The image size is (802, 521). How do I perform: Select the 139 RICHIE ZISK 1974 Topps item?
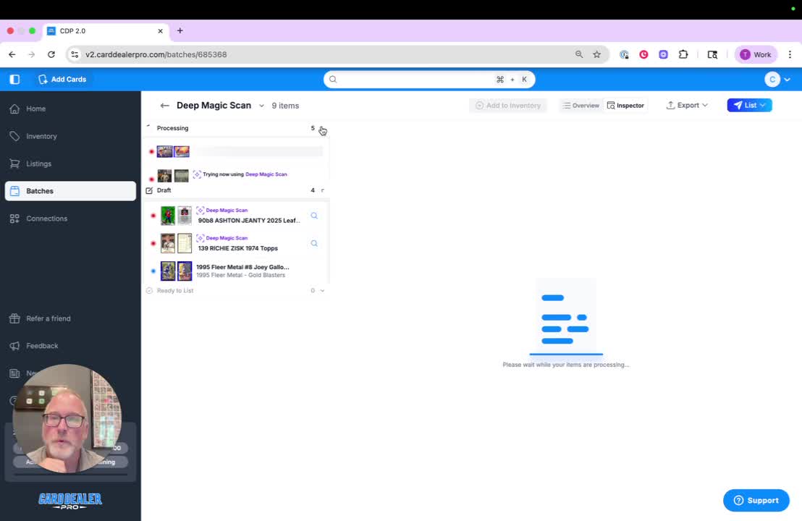238,248
